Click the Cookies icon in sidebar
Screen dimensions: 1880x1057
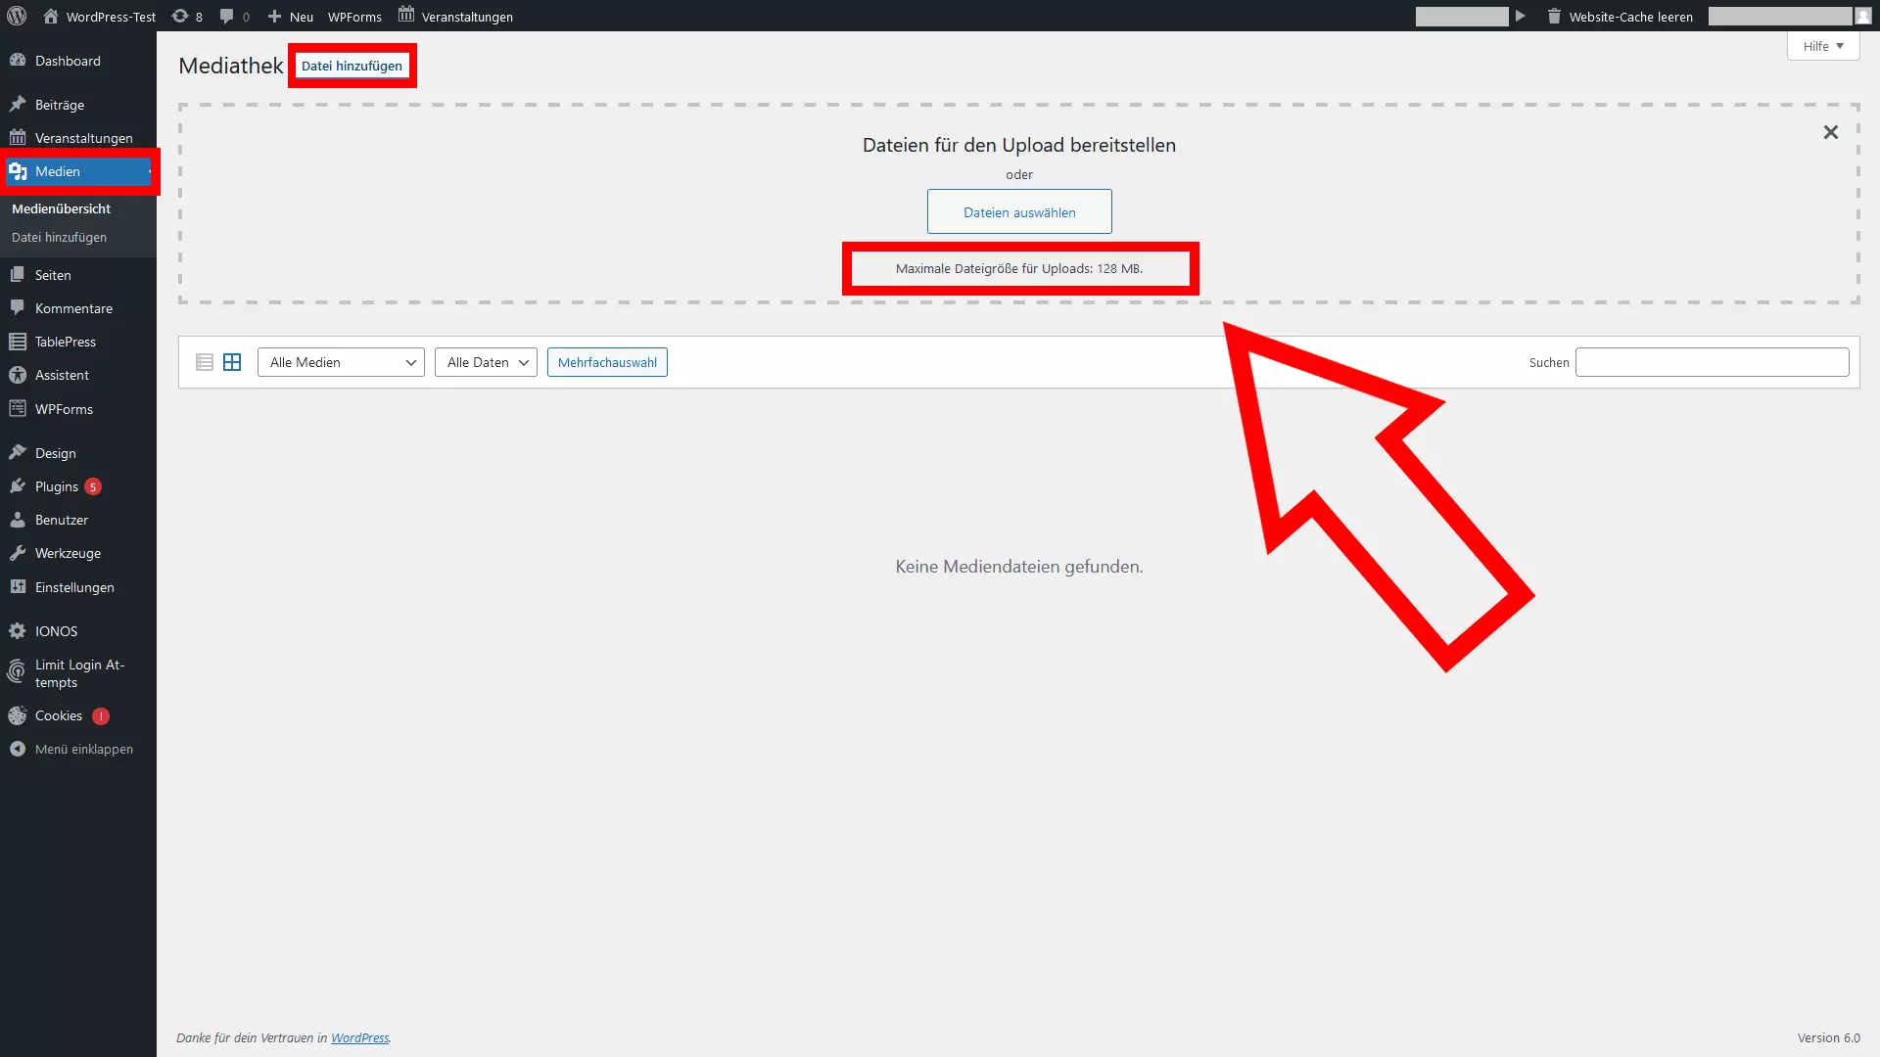coord(18,715)
